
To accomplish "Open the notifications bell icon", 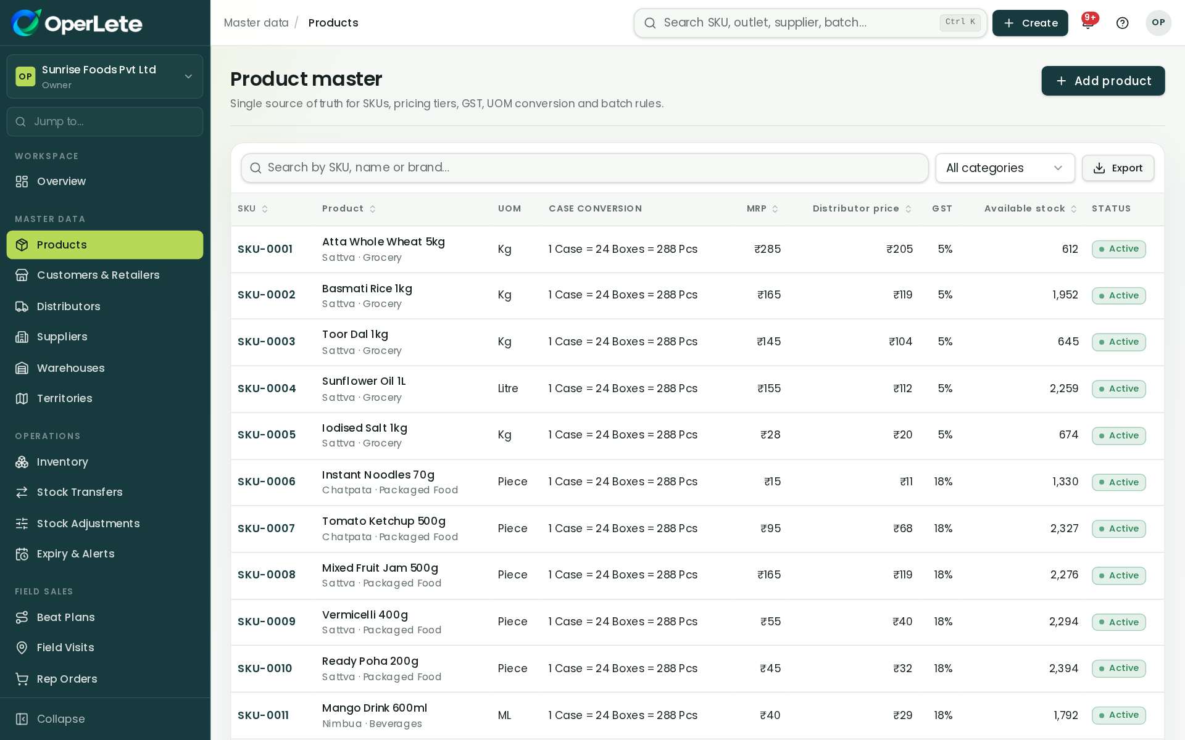I will click(x=1088, y=23).
